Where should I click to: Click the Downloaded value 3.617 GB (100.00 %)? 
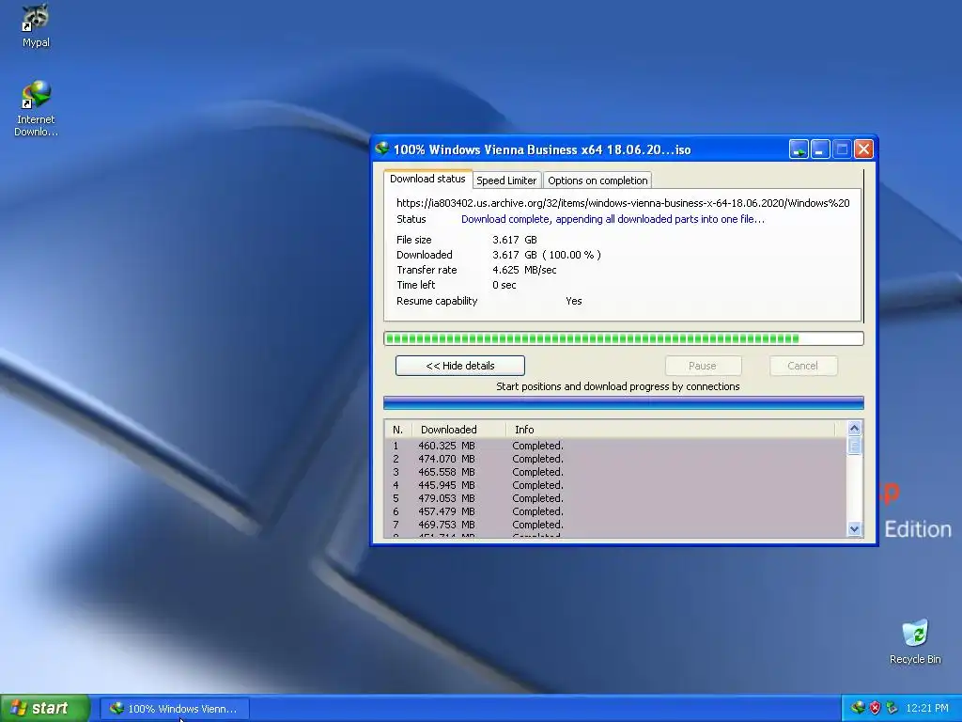pos(547,255)
